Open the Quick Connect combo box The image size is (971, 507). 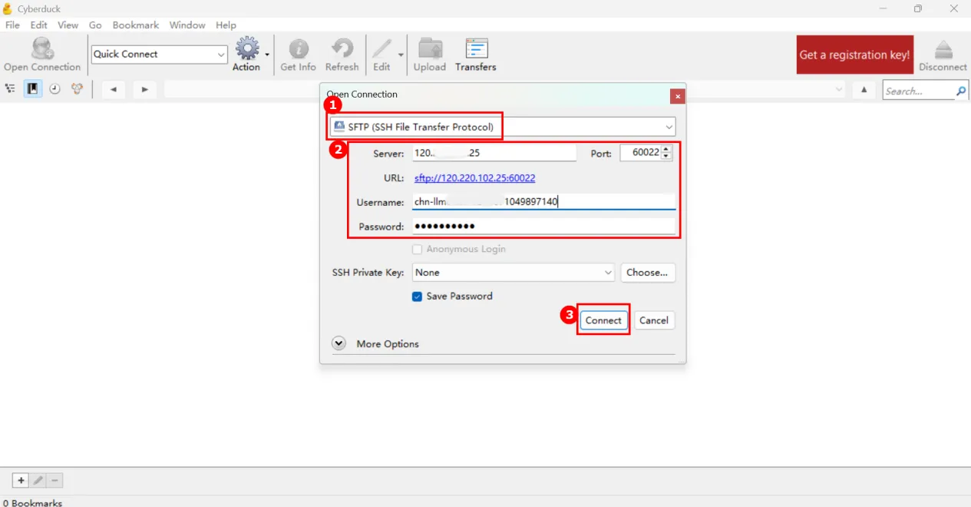point(160,55)
